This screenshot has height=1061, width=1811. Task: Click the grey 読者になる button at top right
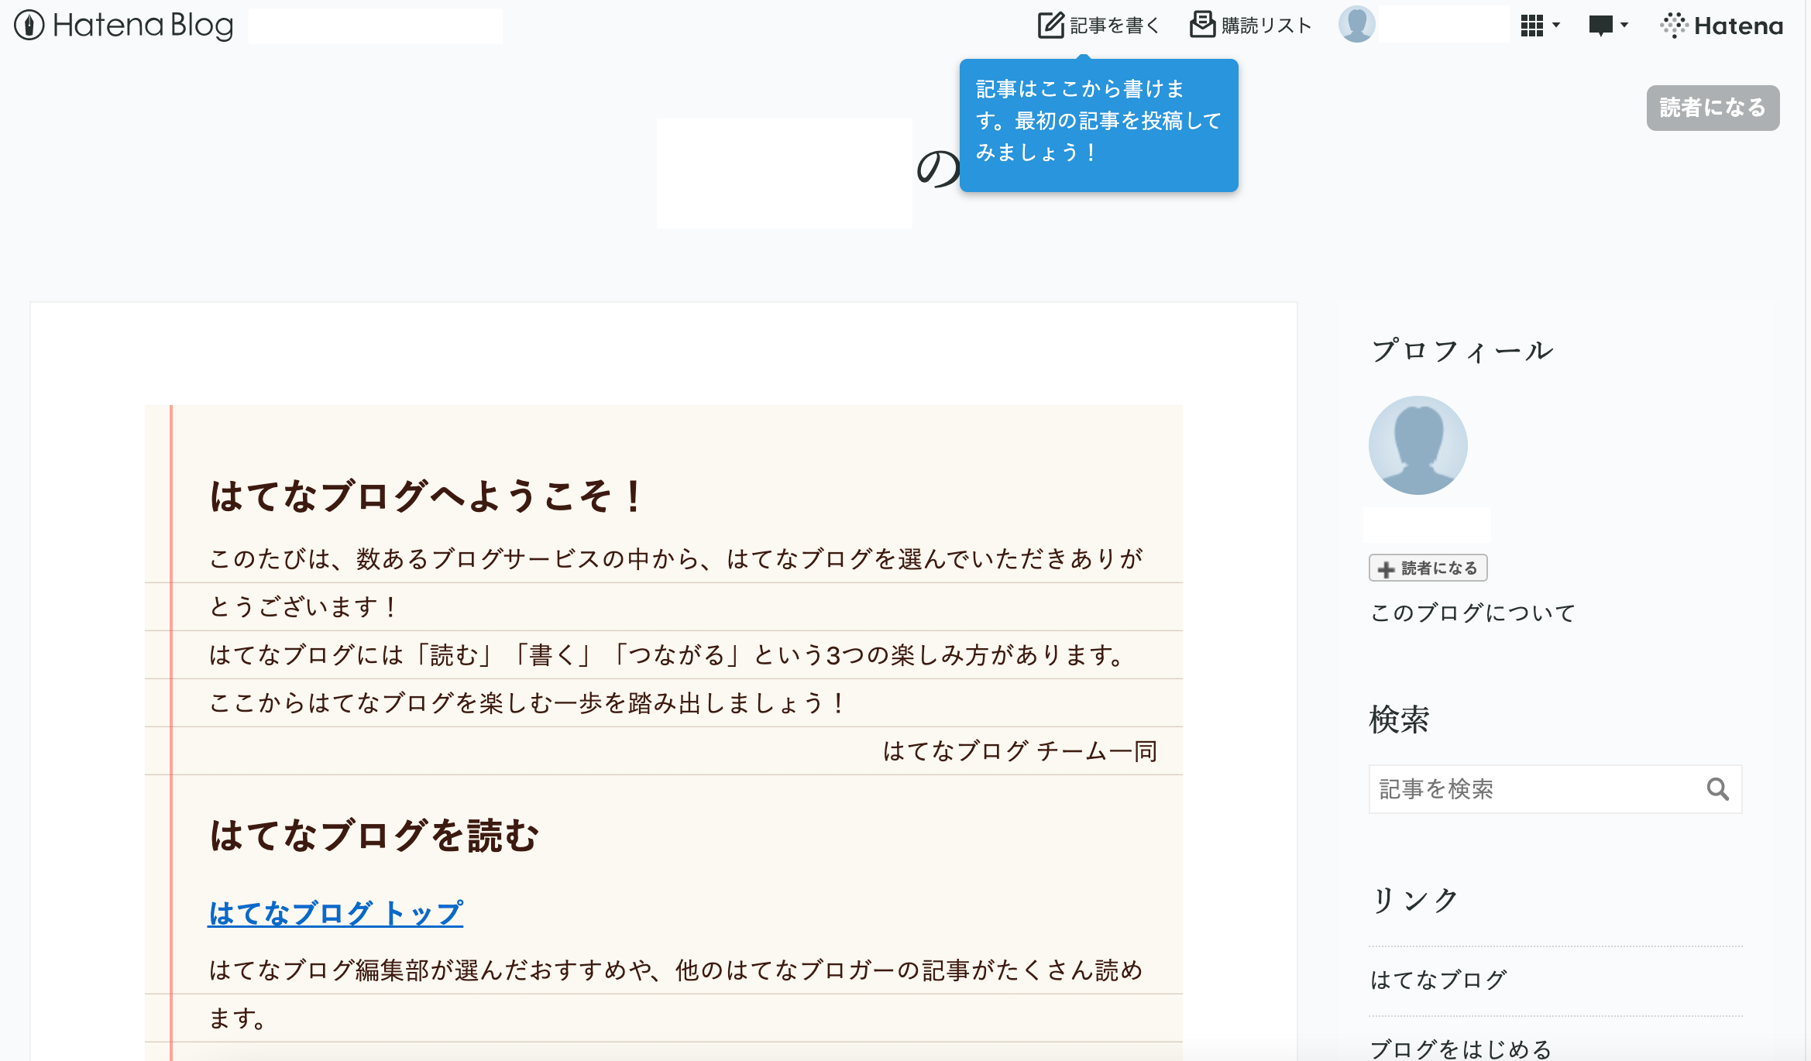point(1713,108)
